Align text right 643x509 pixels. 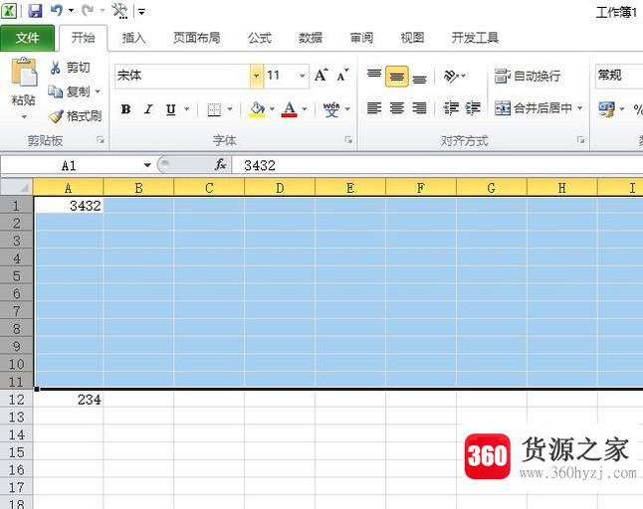419,108
